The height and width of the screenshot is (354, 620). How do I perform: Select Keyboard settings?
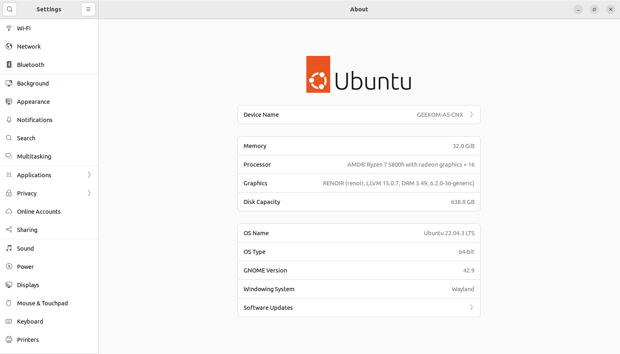click(49, 321)
